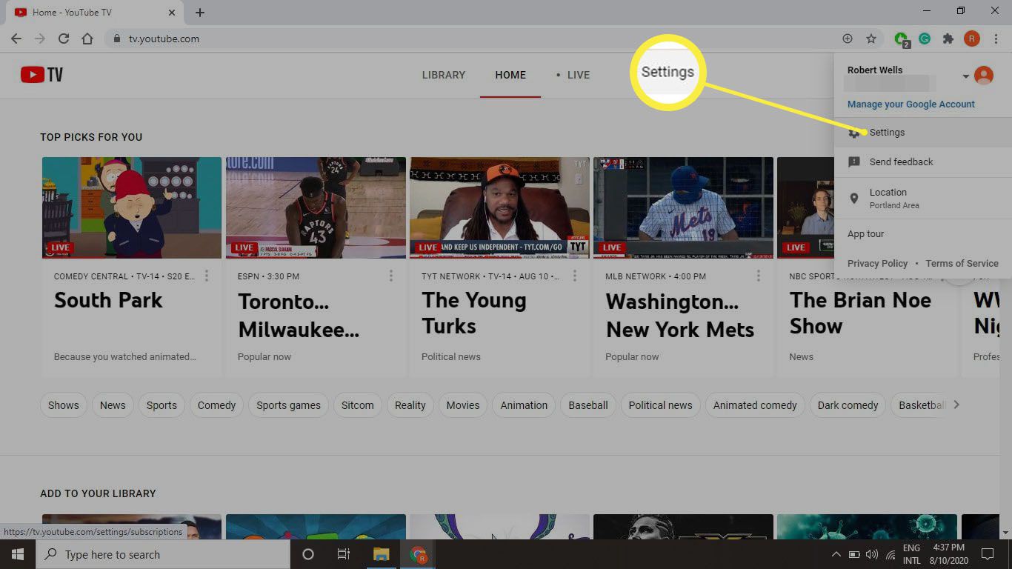Open Windows Start menu

18,554
